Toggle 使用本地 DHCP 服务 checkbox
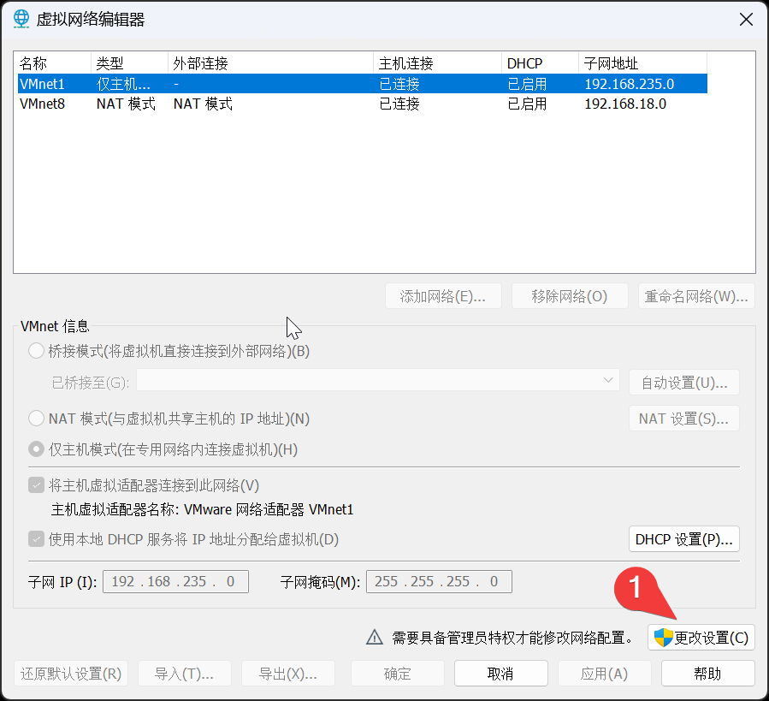Viewport: 769px width, 701px height. pos(36,539)
